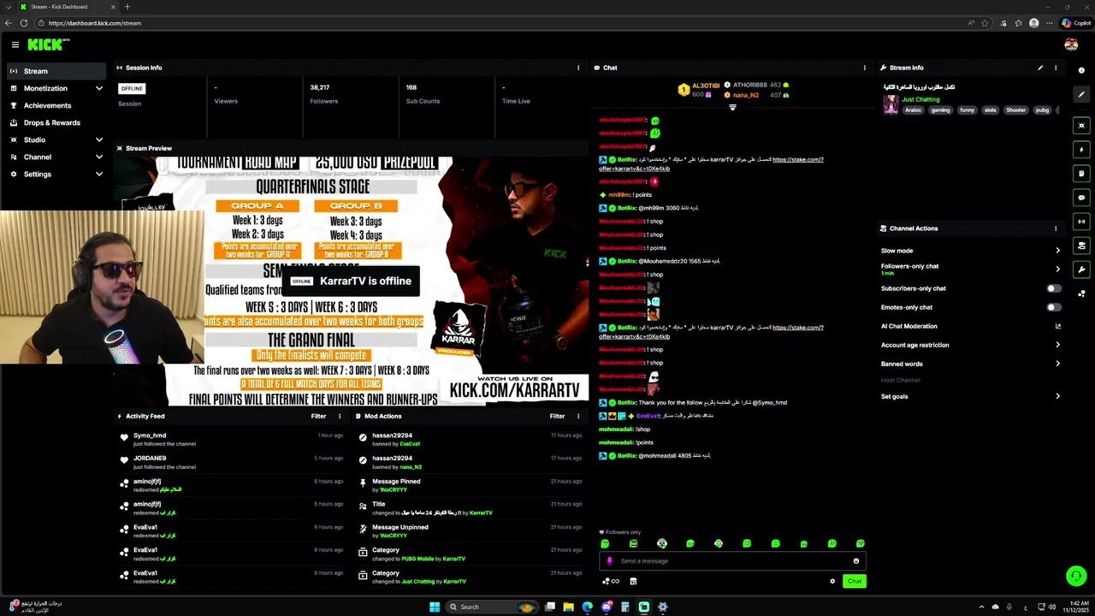
Task: Click AL3OTIBI in the chat leaderboard
Action: tap(706, 86)
